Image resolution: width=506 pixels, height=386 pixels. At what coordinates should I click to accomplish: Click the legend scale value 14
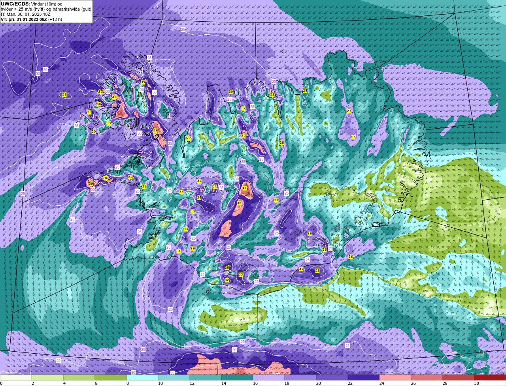(x=223, y=383)
